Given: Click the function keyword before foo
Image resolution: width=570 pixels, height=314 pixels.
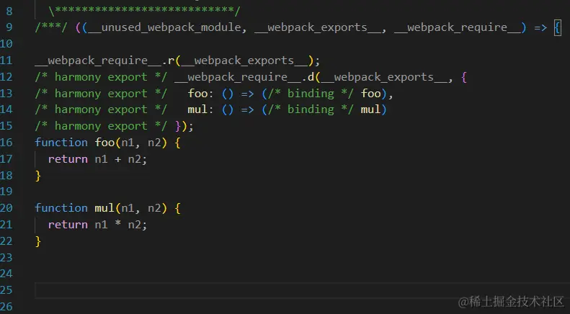Looking at the screenshot, I should tap(61, 143).
